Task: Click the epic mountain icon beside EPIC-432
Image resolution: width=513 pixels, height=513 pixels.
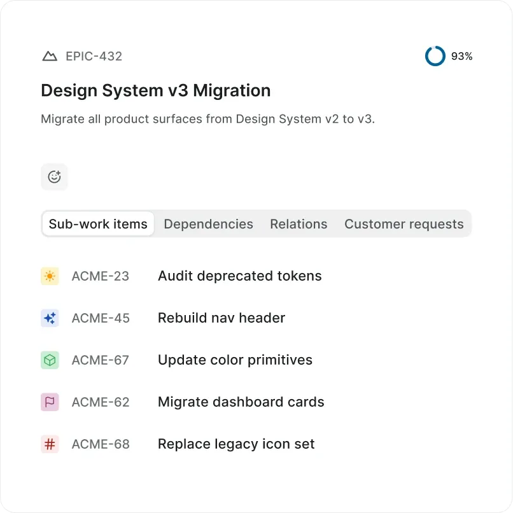Action: tap(50, 56)
